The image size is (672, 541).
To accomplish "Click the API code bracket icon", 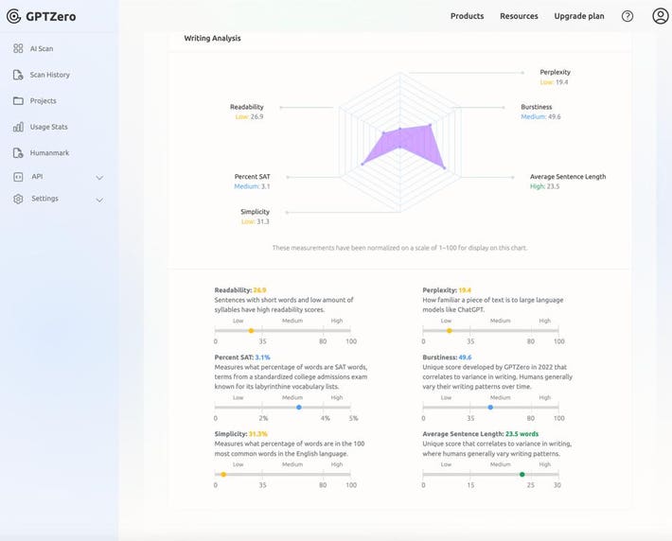I will tap(18, 177).
